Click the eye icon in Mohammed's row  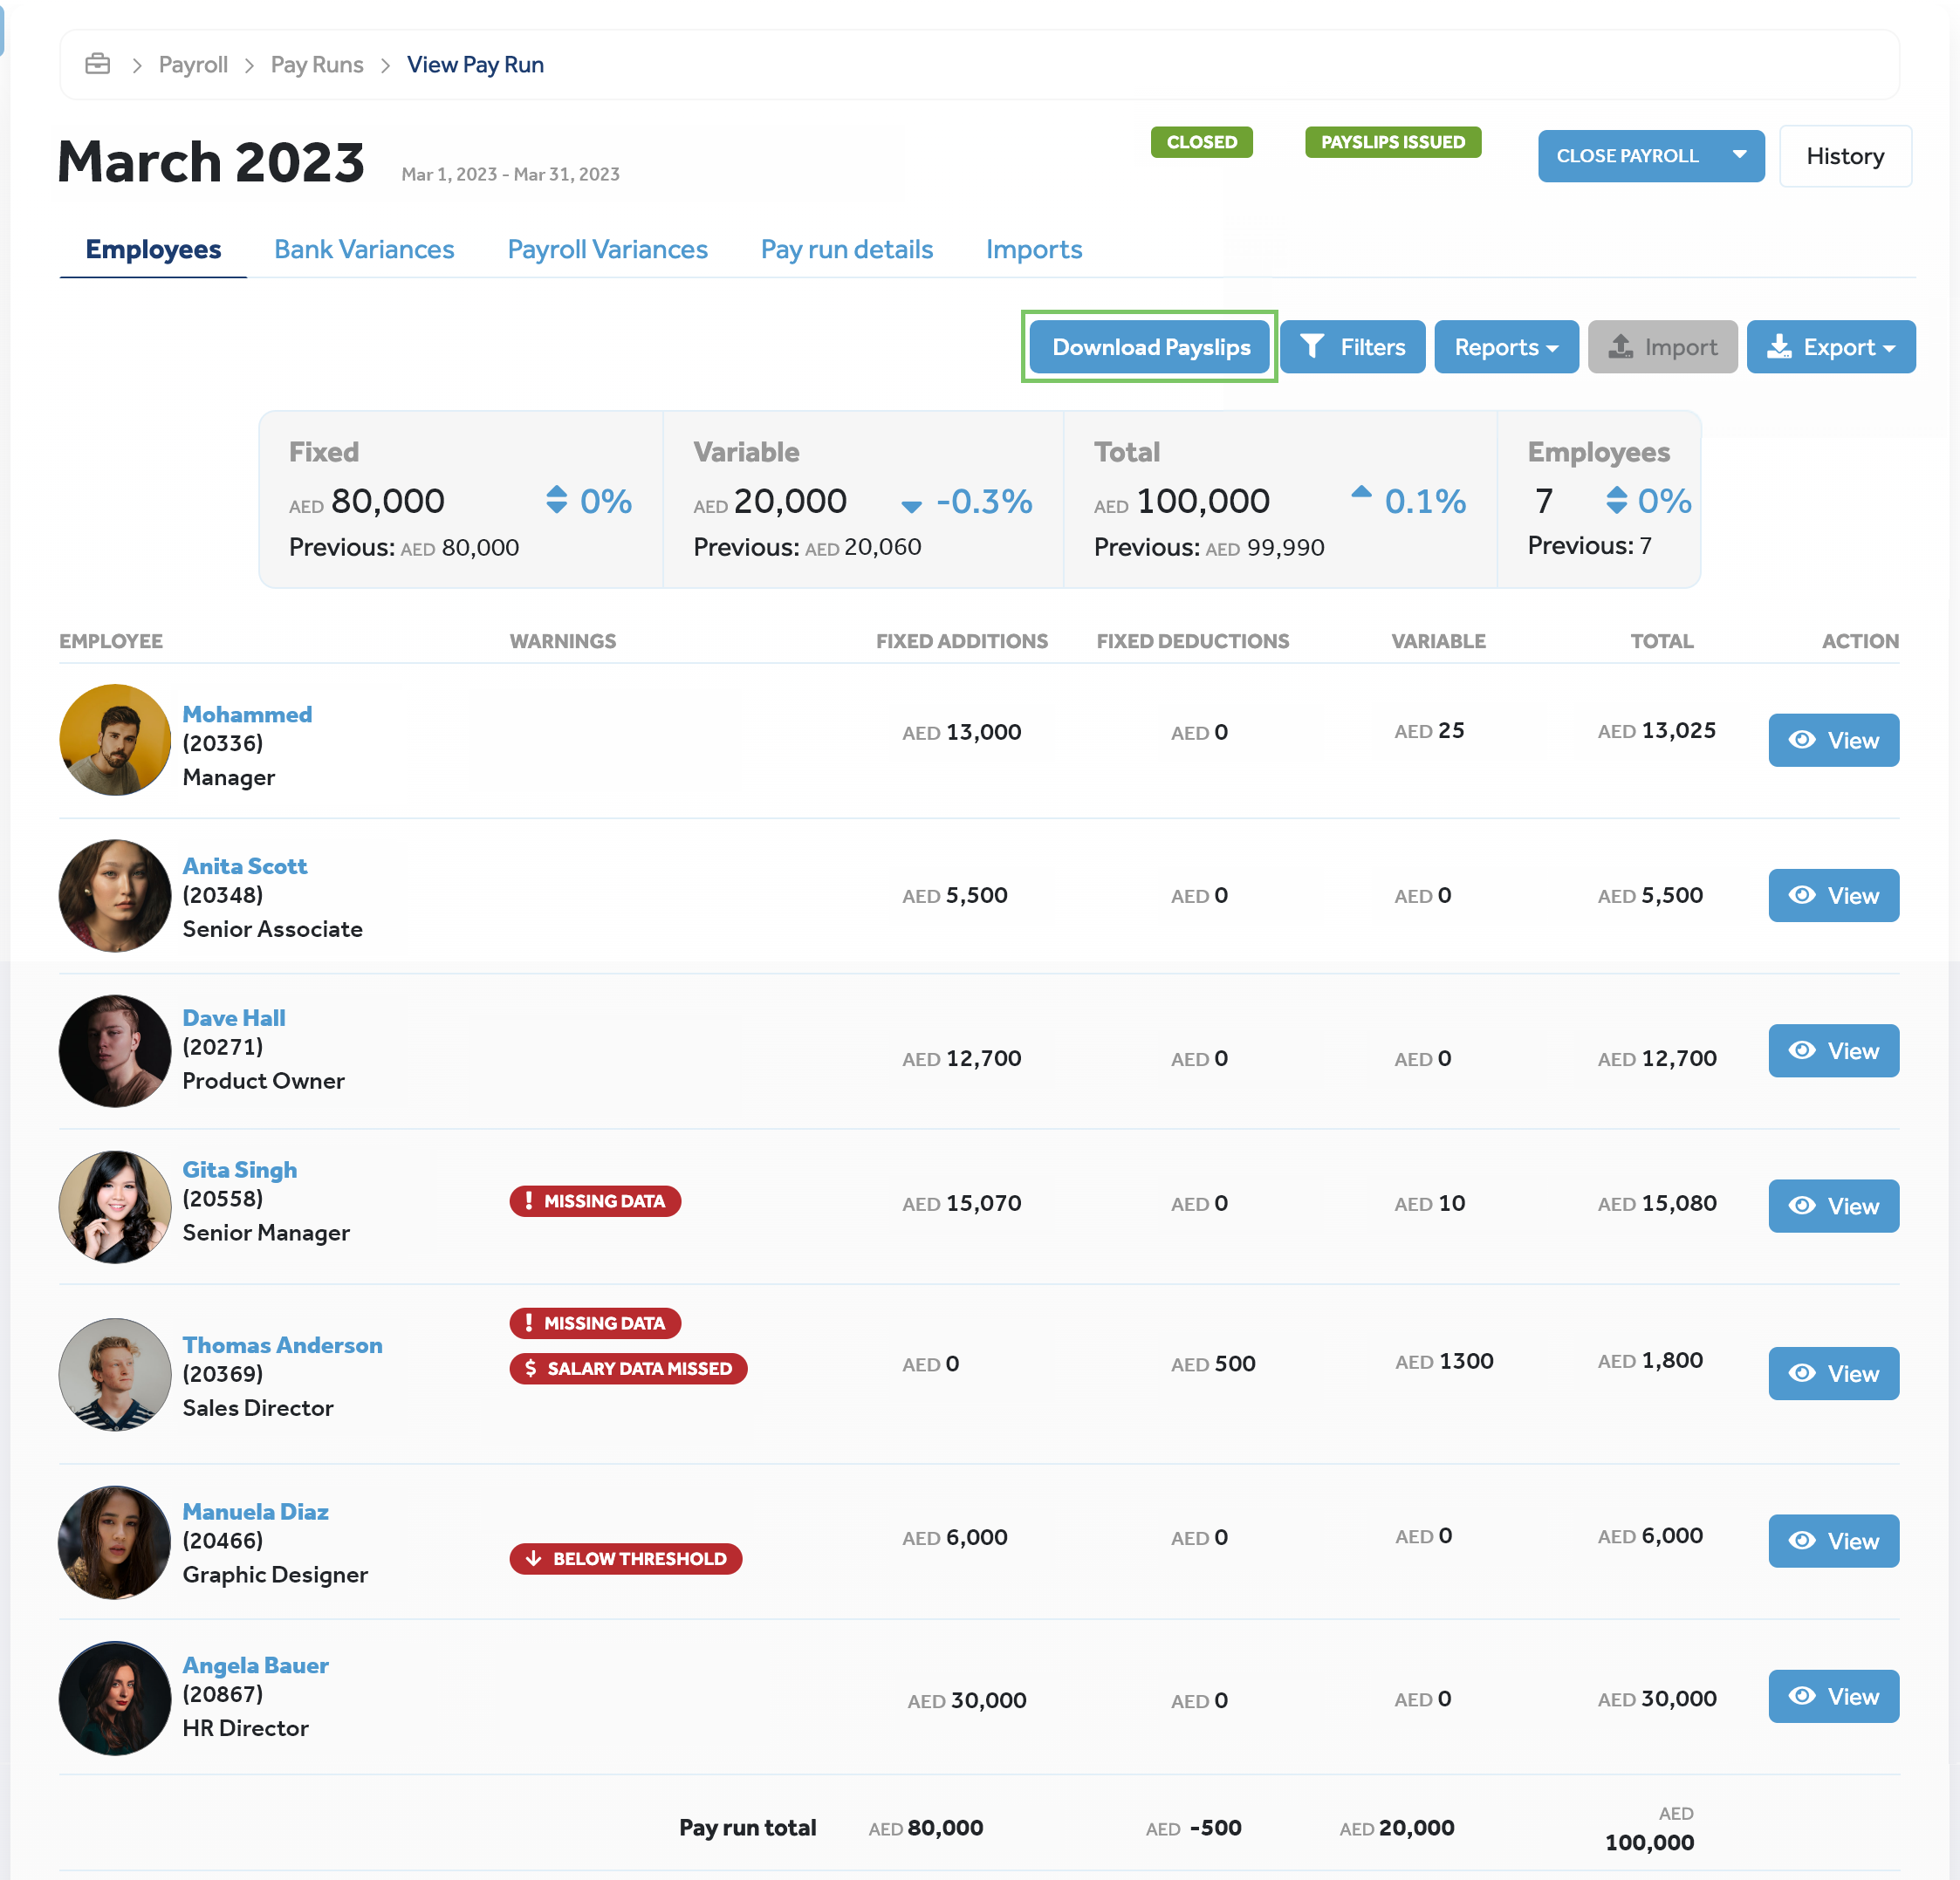pyautogui.click(x=1802, y=740)
